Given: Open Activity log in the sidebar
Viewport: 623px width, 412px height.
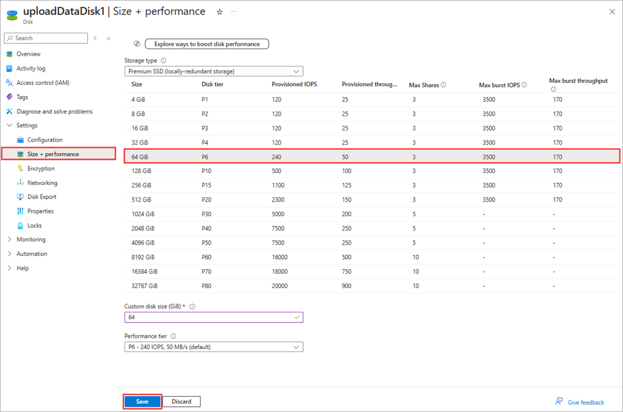Looking at the screenshot, I should pos(31,68).
